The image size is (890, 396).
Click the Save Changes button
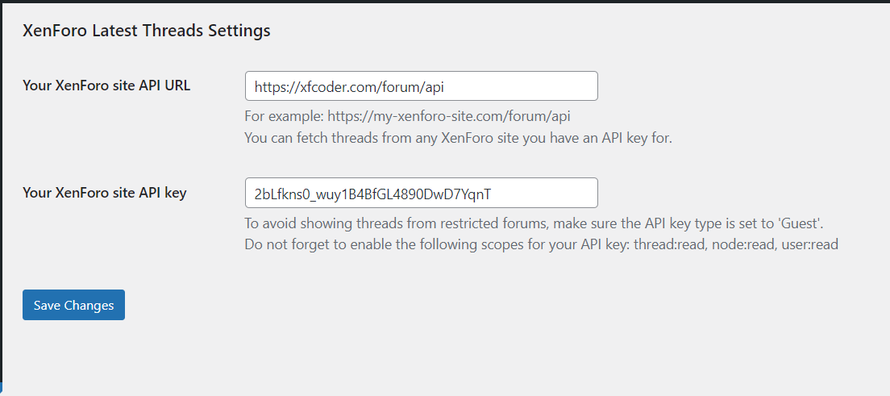point(73,305)
